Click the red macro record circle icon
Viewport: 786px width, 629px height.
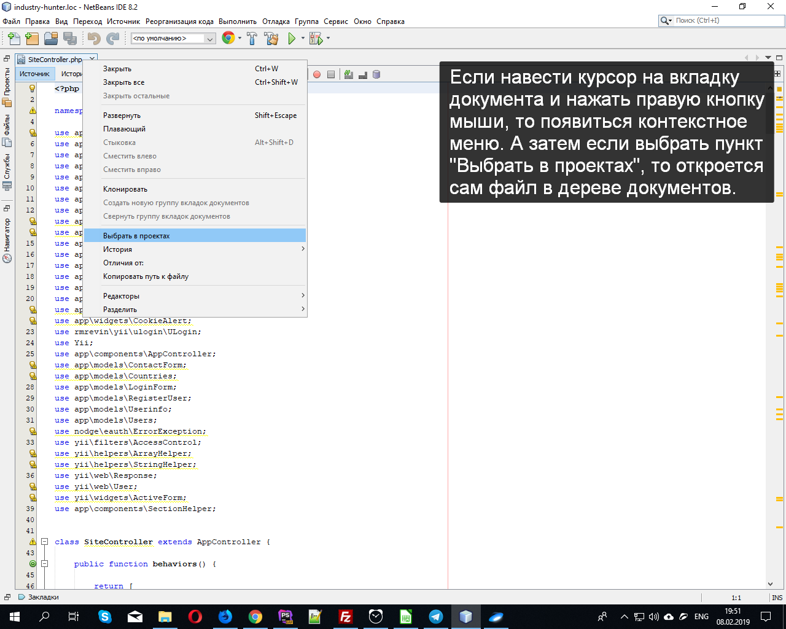[x=317, y=74]
